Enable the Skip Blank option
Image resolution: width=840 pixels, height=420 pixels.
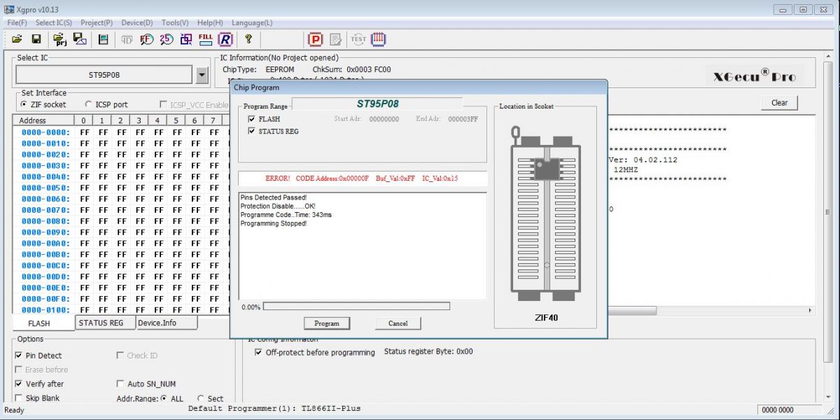[18, 398]
